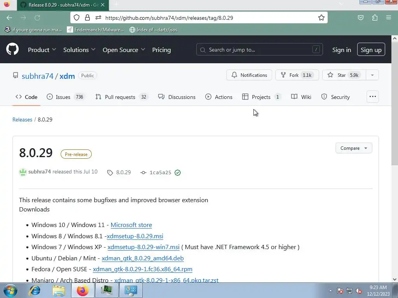
Task: Click the Firefox address bar URL
Action: [169, 18]
